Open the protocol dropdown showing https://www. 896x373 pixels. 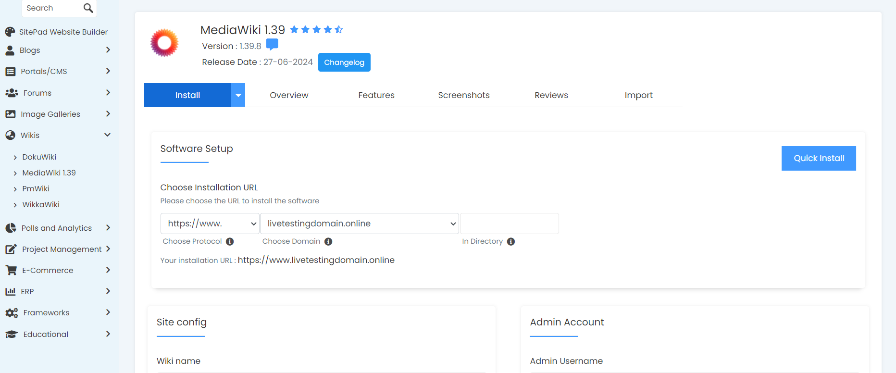[210, 224]
